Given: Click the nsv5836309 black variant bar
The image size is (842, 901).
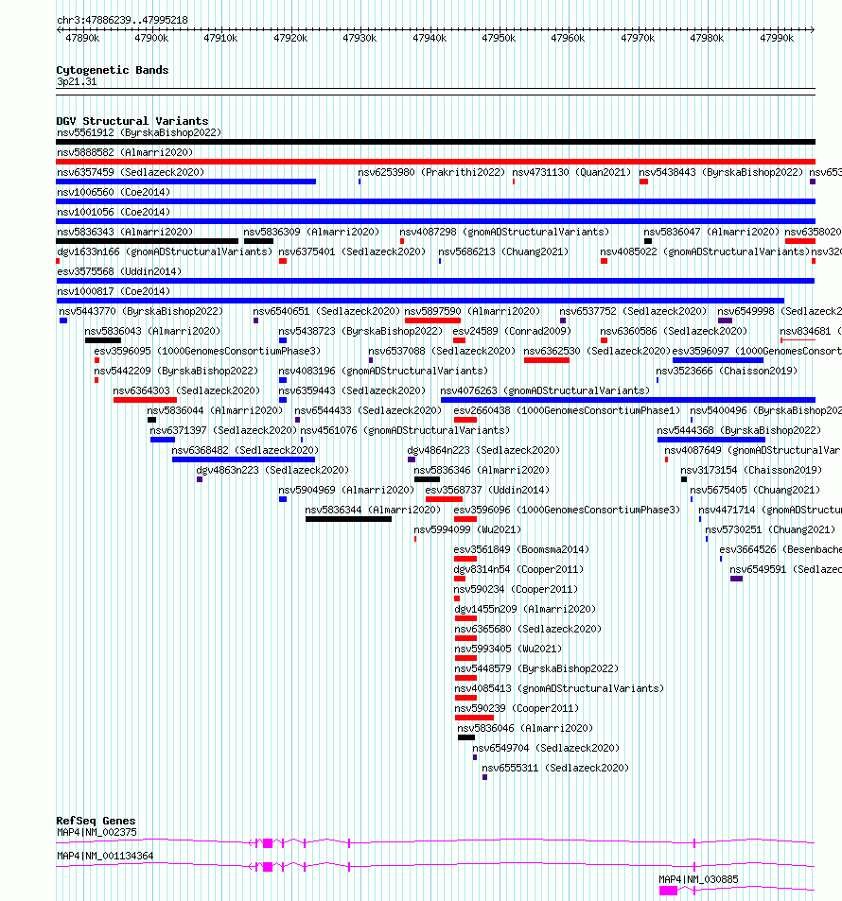Looking at the screenshot, I should 259,241.
